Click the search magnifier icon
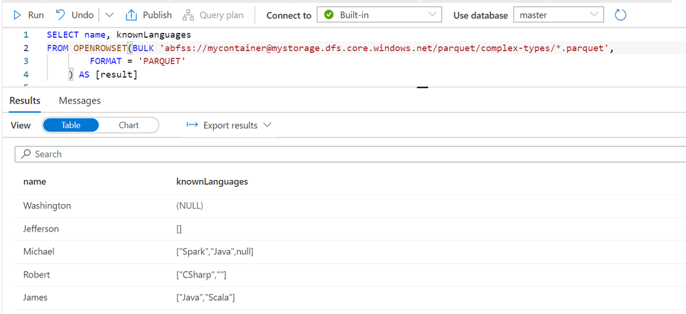 coord(26,154)
